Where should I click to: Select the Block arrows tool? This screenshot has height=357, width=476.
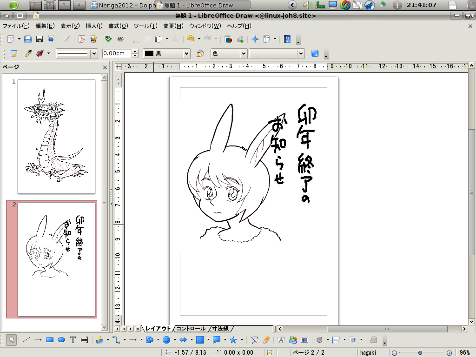click(183, 340)
